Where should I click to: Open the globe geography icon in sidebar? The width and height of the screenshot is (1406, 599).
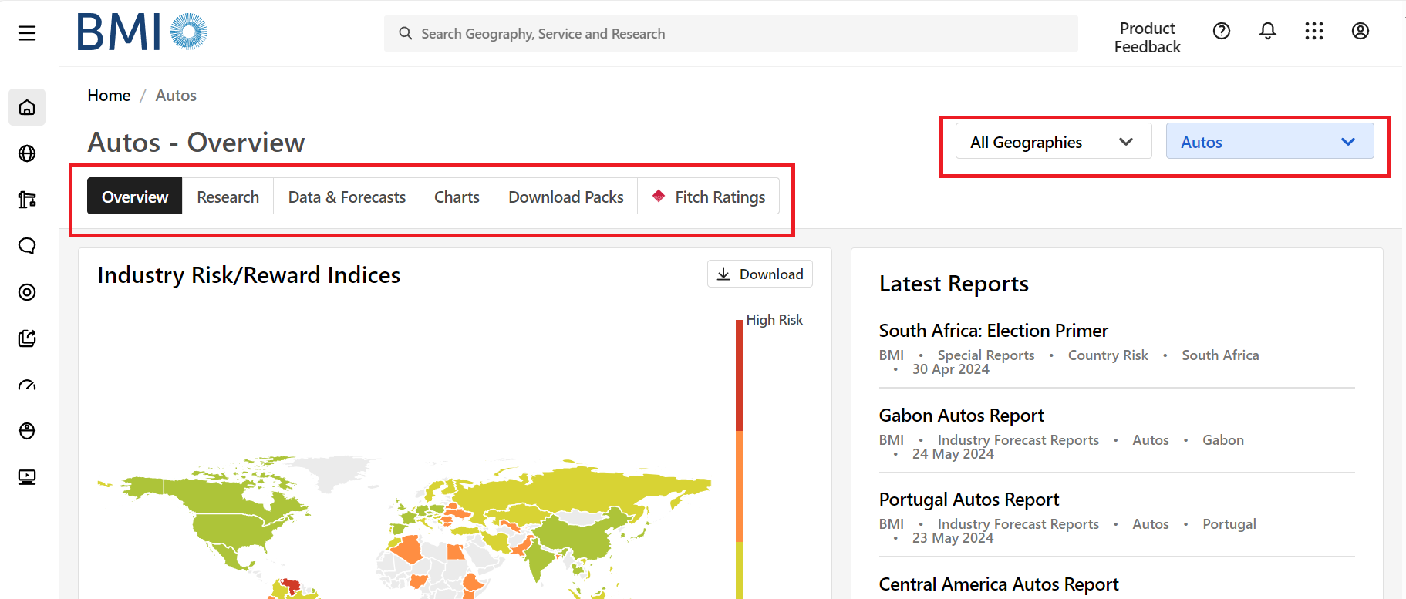[27, 153]
